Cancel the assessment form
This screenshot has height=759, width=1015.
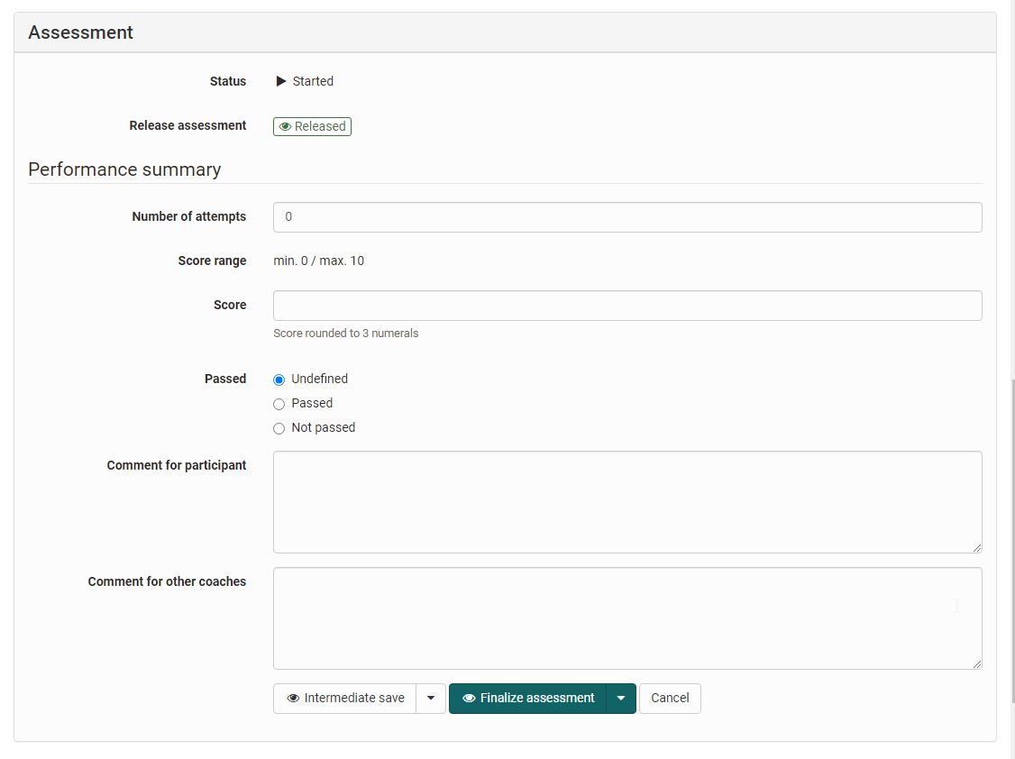click(x=670, y=699)
